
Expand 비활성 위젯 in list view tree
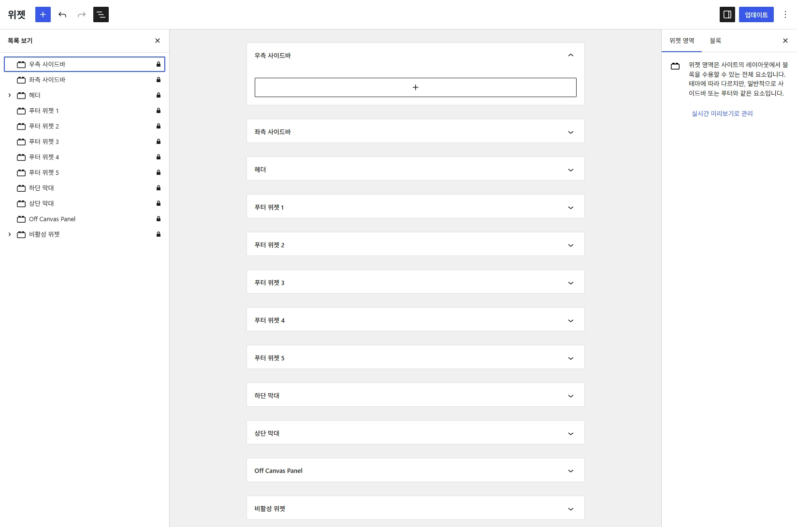pyautogui.click(x=10, y=234)
